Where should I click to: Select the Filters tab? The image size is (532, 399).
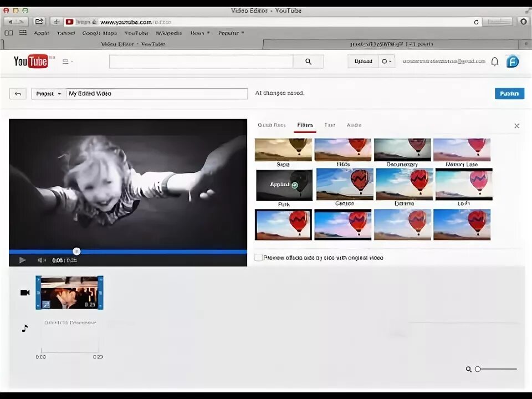click(x=305, y=125)
